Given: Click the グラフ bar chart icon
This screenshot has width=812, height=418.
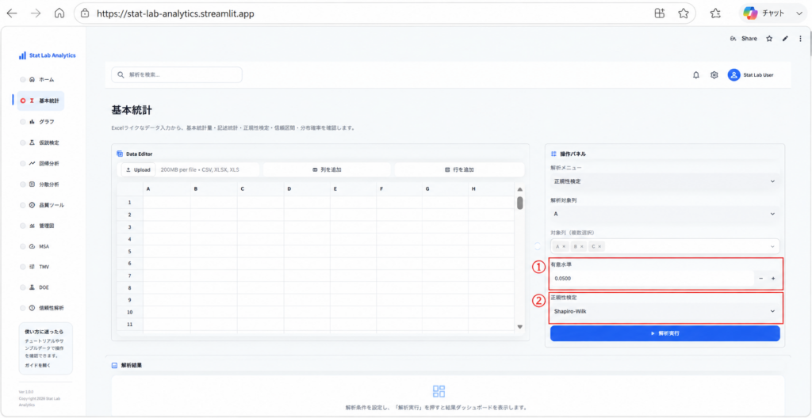Looking at the screenshot, I should [x=32, y=122].
